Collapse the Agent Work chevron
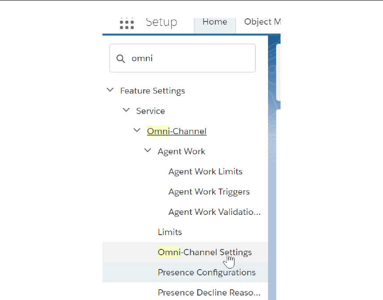This screenshot has width=383, height=300. (x=148, y=151)
